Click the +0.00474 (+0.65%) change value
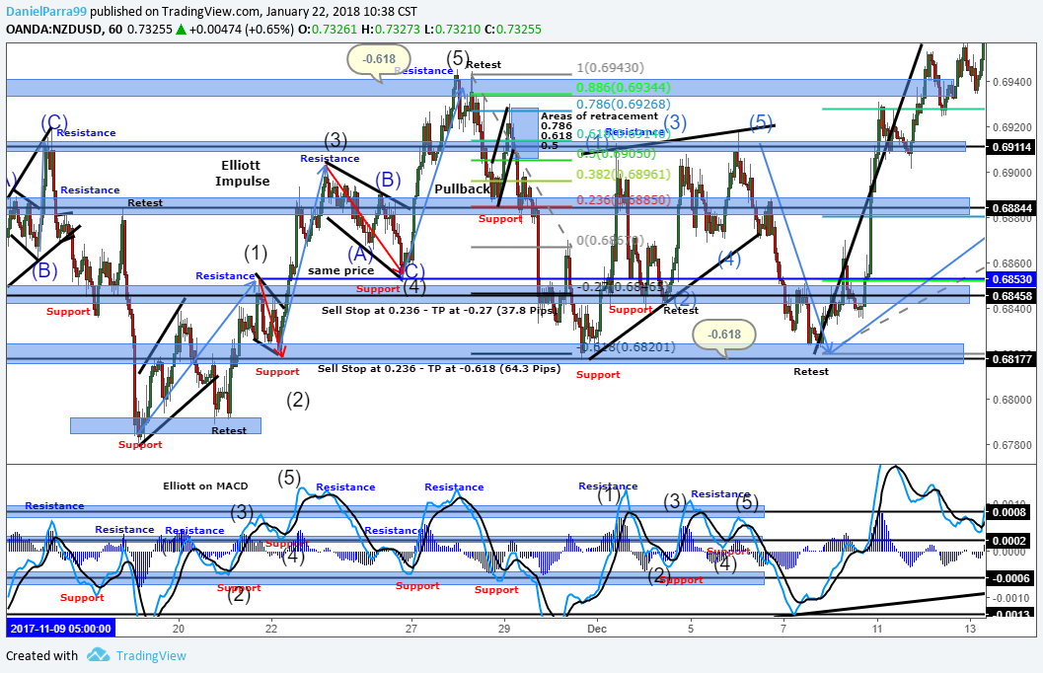The image size is (1043, 673). [242, 30]
